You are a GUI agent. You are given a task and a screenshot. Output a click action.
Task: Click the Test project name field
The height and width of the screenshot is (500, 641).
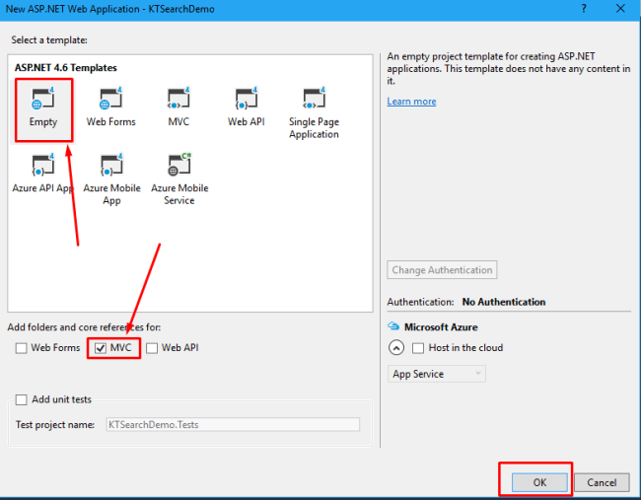point(233,425)
